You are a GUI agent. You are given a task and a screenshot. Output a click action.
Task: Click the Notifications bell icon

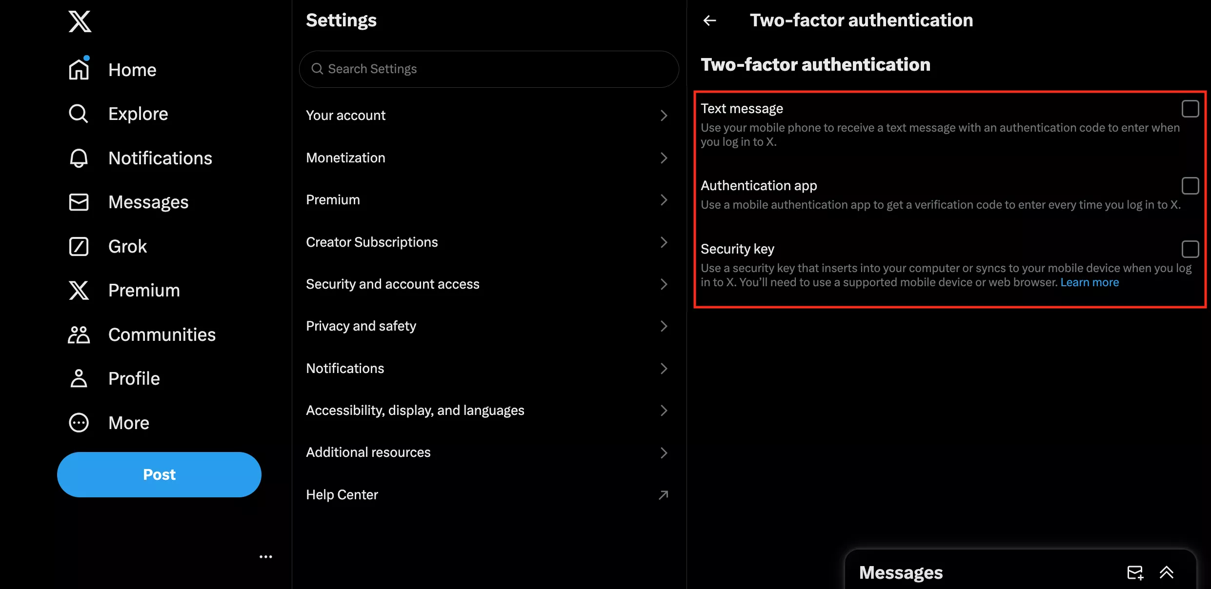pos(79,158)
